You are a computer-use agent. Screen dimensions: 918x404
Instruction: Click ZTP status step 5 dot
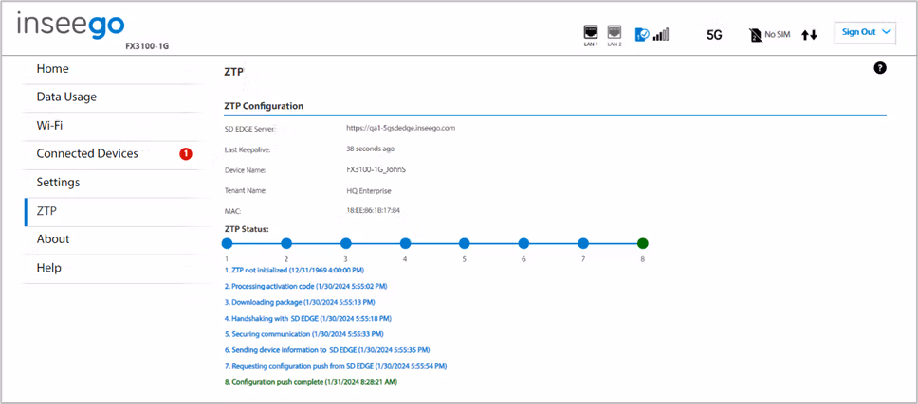[465, 243]
